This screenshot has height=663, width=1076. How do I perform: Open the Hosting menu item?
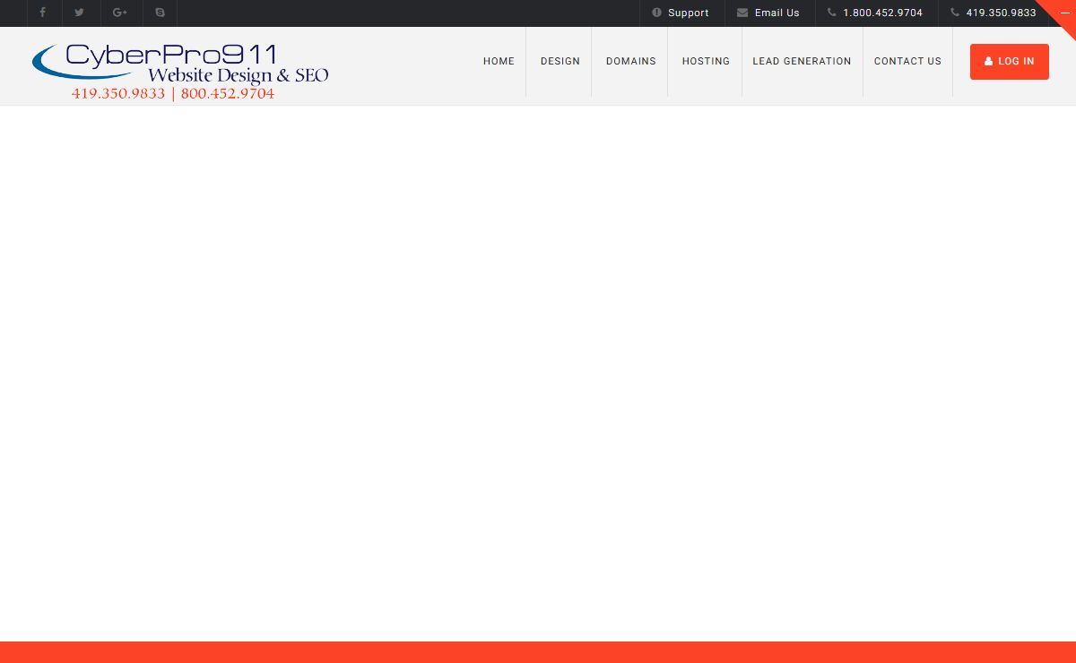tap(706, 61)
